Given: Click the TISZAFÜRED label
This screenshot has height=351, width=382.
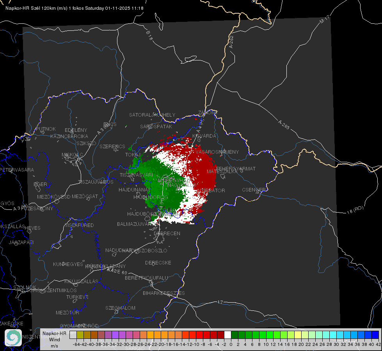Looking at the screenshot, I should [x=79, y=225].
